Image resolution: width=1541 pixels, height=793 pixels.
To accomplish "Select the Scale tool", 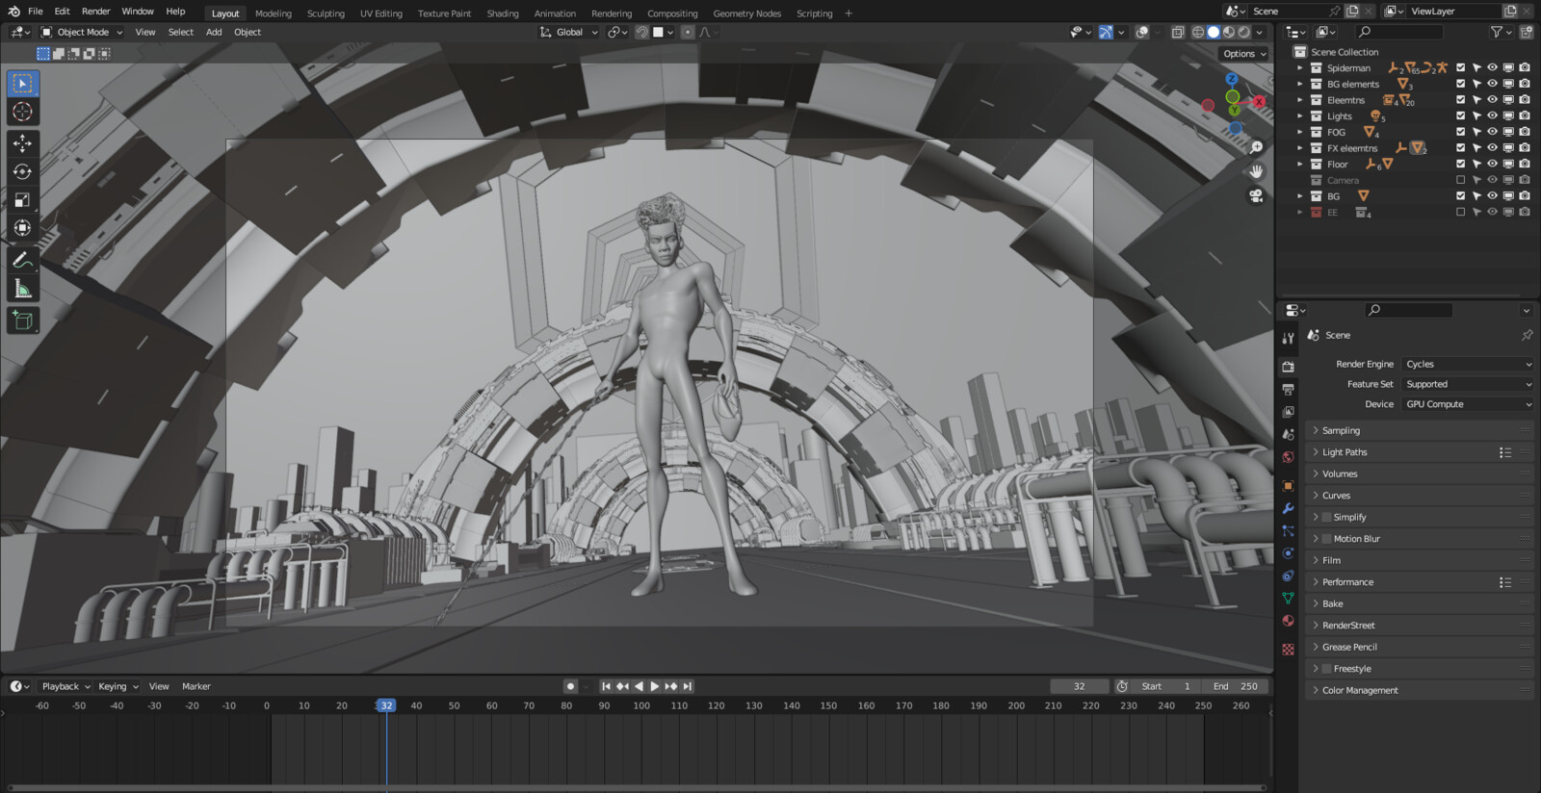I will pos(22,200).
